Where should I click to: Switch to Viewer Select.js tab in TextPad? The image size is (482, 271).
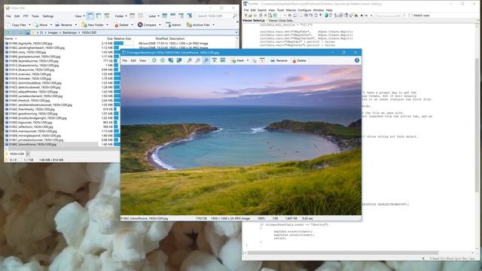coord(254,20)
